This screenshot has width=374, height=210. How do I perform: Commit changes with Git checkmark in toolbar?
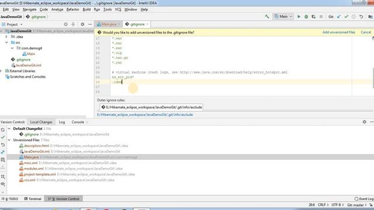(347, 17)
